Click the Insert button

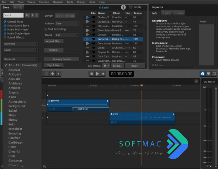coord(135,66)
